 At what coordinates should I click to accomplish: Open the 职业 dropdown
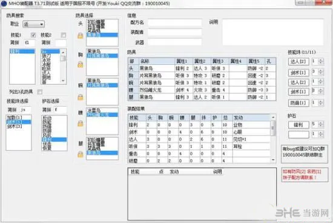pyautogui.click(x=33, y=24)
